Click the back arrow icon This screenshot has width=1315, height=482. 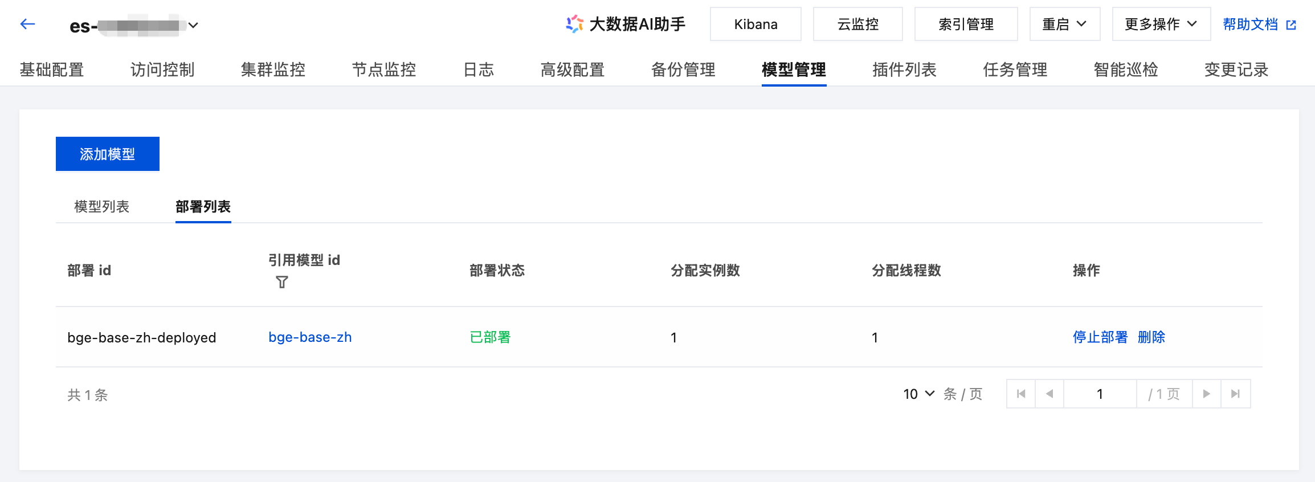[27, 24]
